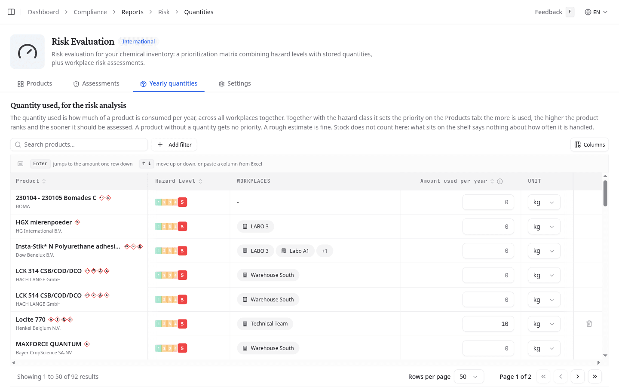Viewport: 619px width, 387px height.
Task: Click the Labo A1 workplace chip
Action: pos(295,251)
